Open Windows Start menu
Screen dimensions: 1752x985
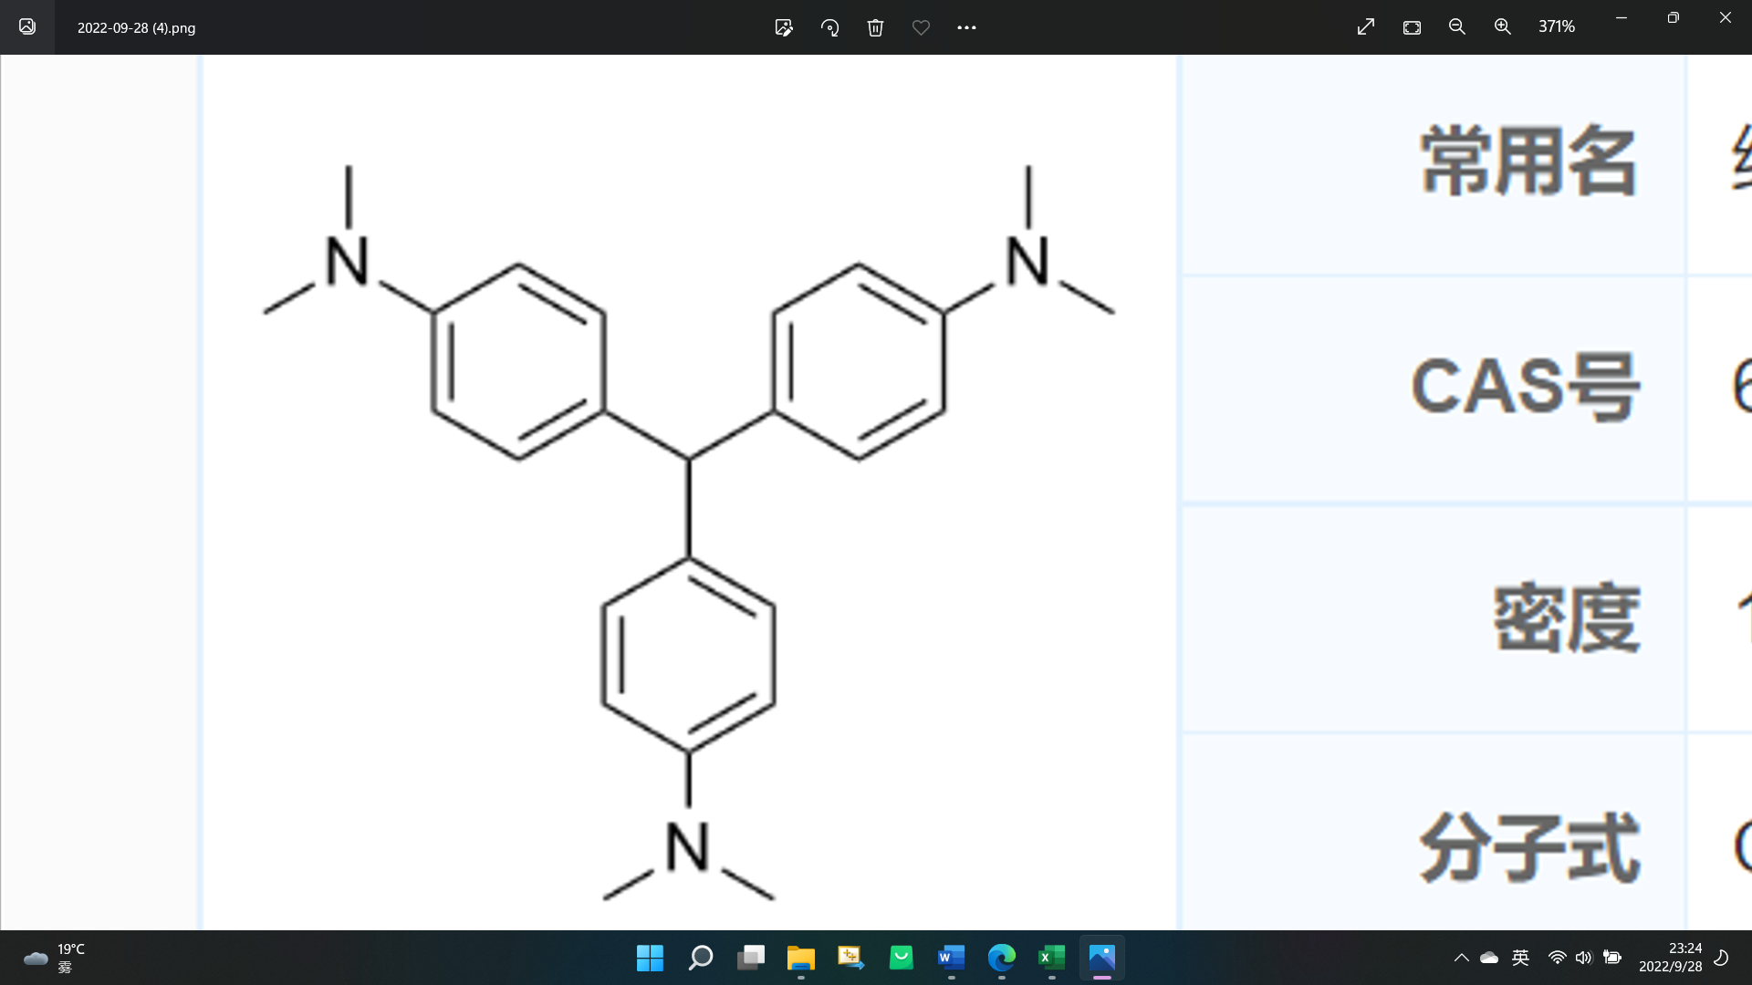click(650, 958)
